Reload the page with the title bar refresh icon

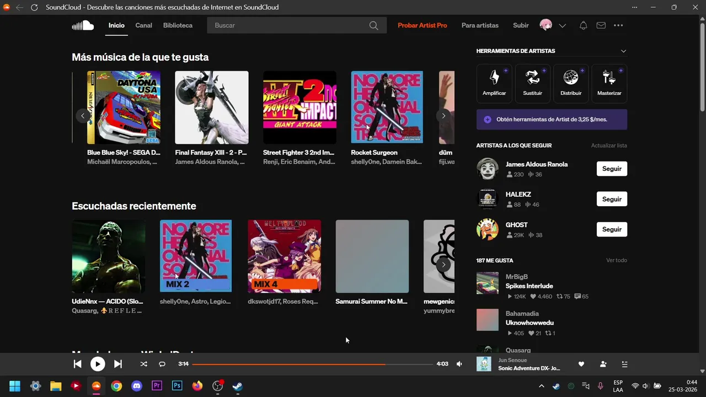pyautogui.click(x=34, y=7)
